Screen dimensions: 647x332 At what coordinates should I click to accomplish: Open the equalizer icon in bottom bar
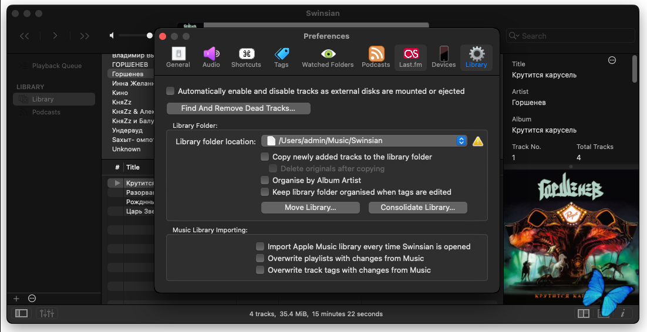(x=47, y=313)
